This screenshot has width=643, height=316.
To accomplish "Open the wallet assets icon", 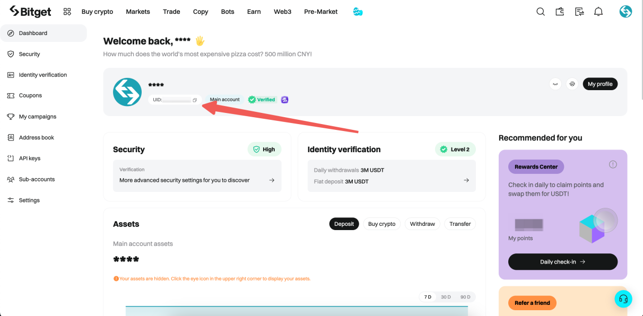I will coord(559,11).
